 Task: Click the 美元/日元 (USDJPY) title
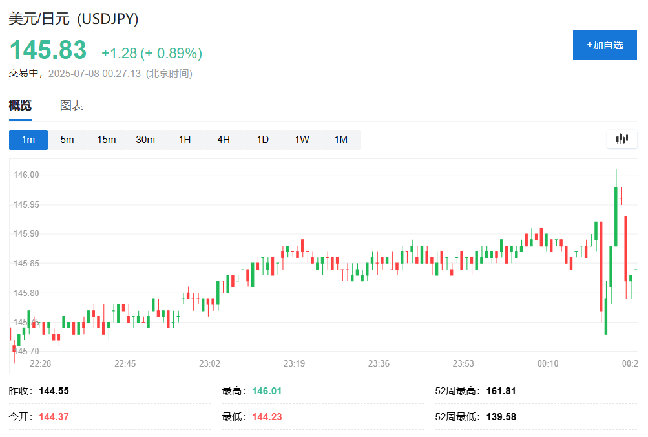click(x=74, y=19)
